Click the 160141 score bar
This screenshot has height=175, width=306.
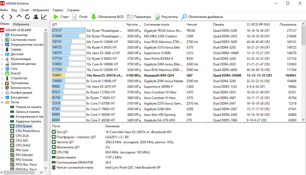point(68,42)
